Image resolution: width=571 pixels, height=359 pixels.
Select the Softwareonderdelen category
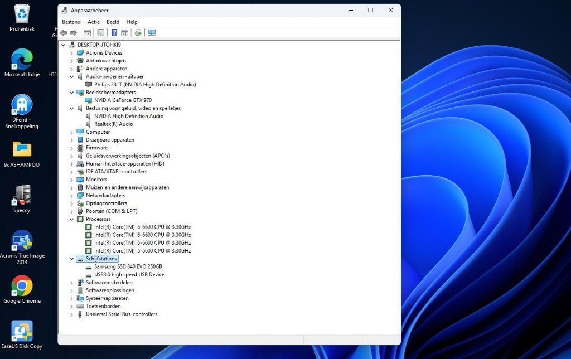click(x=109, y=283)
